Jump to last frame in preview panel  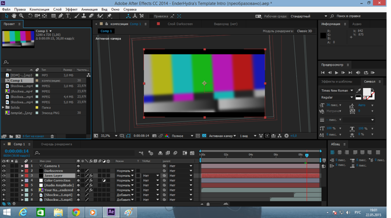tap(350, 73)
